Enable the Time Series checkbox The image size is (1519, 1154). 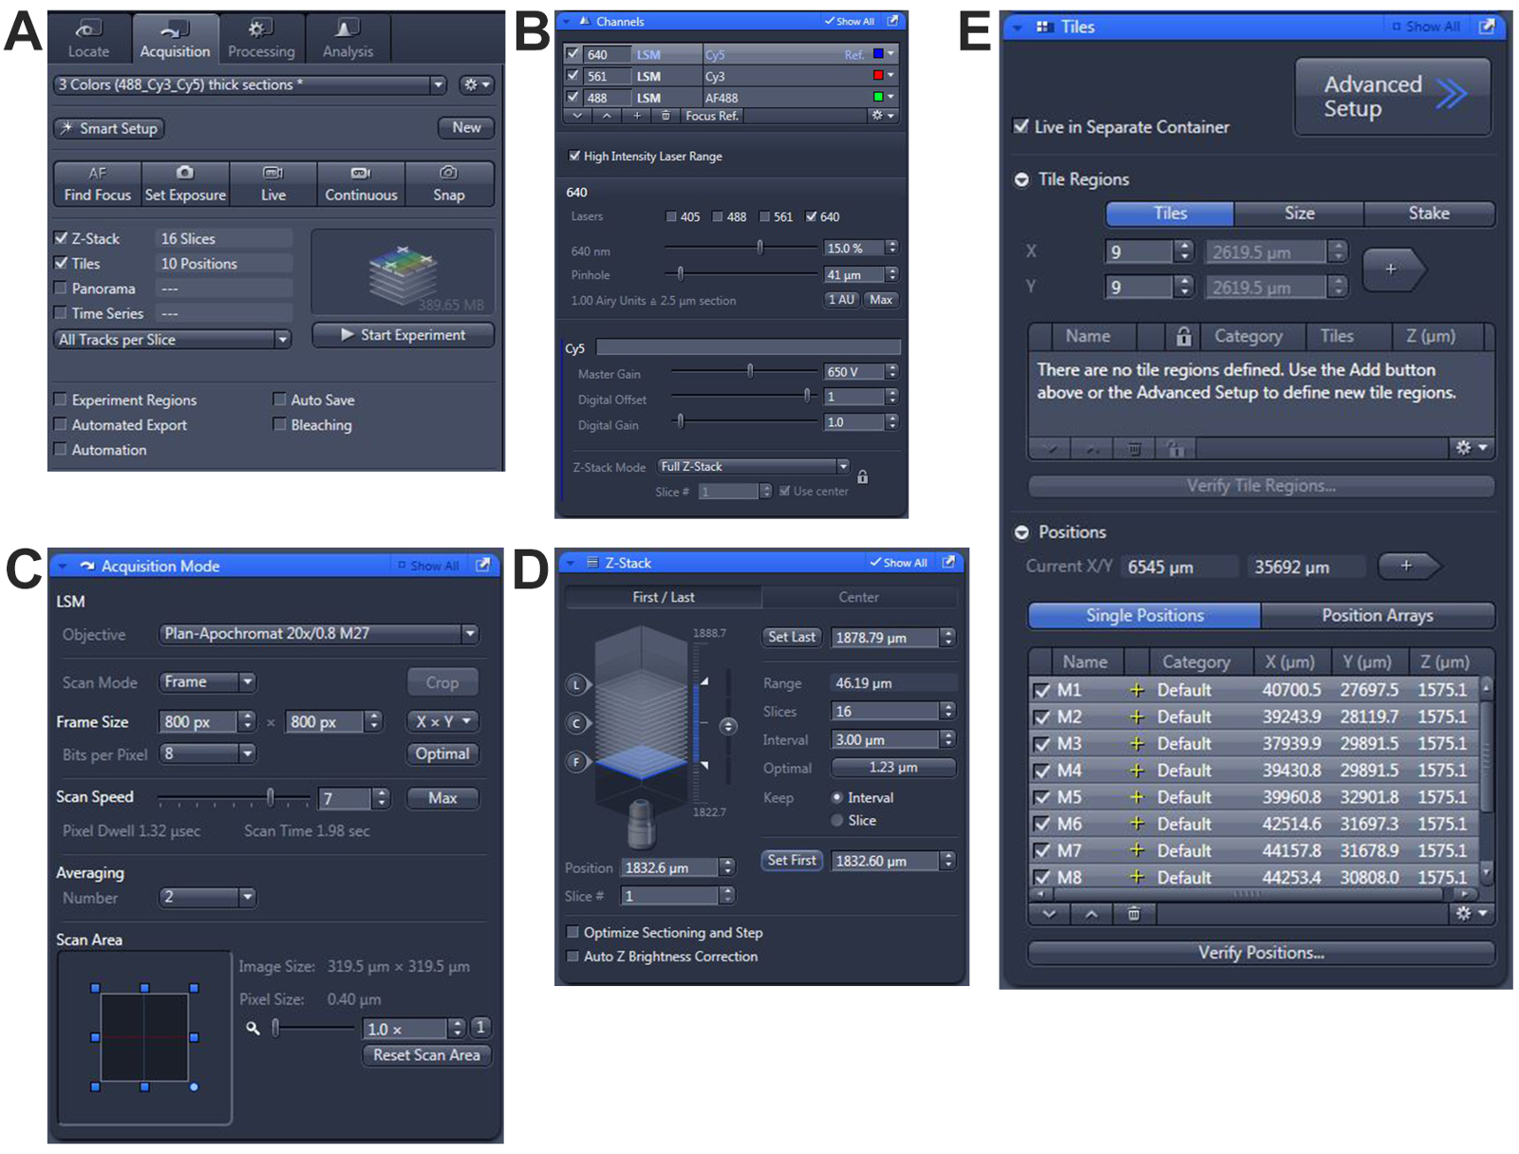coord(62,312)
